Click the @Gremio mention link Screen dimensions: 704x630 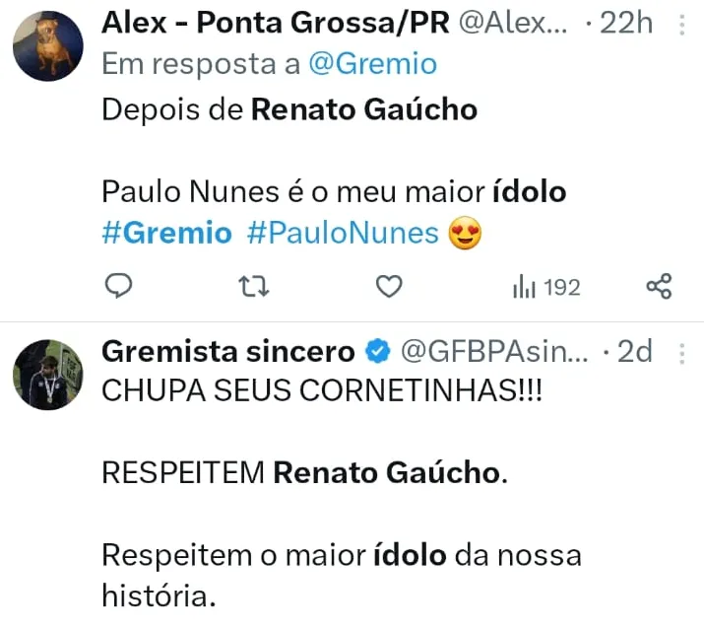click(x=372, y=64)
